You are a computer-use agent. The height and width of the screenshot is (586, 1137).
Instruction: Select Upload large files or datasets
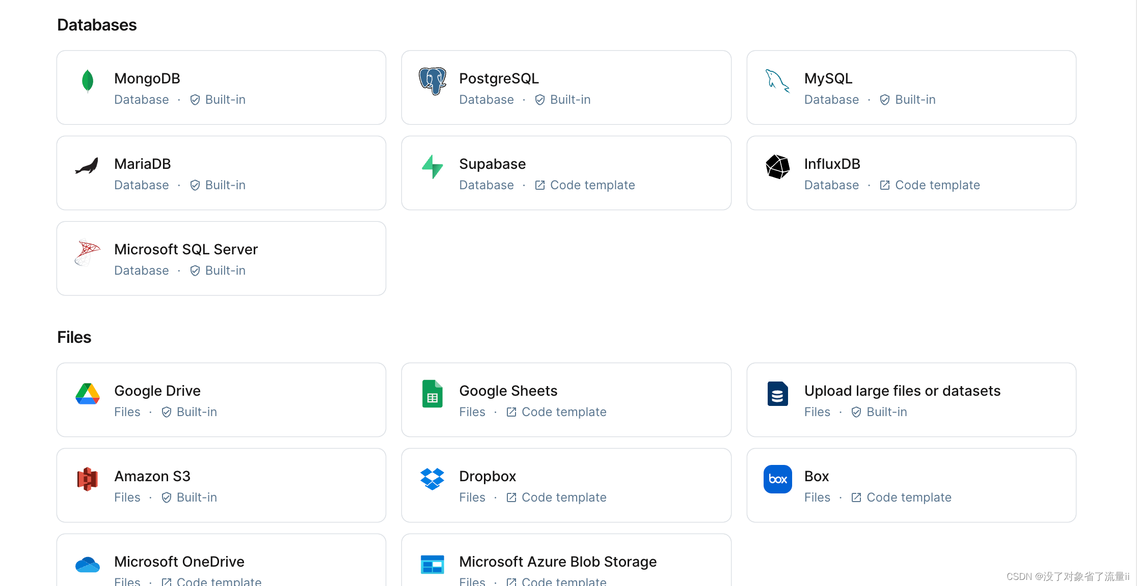[x=911, y=400]
